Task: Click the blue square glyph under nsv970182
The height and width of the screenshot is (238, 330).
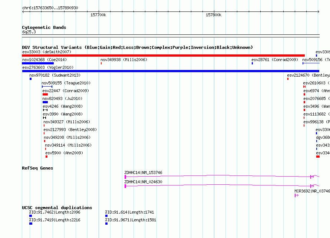Action: tap(30, 79)
